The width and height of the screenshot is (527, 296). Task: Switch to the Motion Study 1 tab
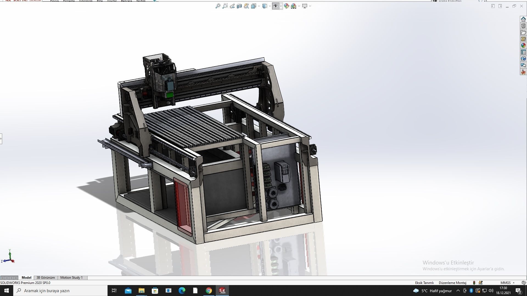71,277
